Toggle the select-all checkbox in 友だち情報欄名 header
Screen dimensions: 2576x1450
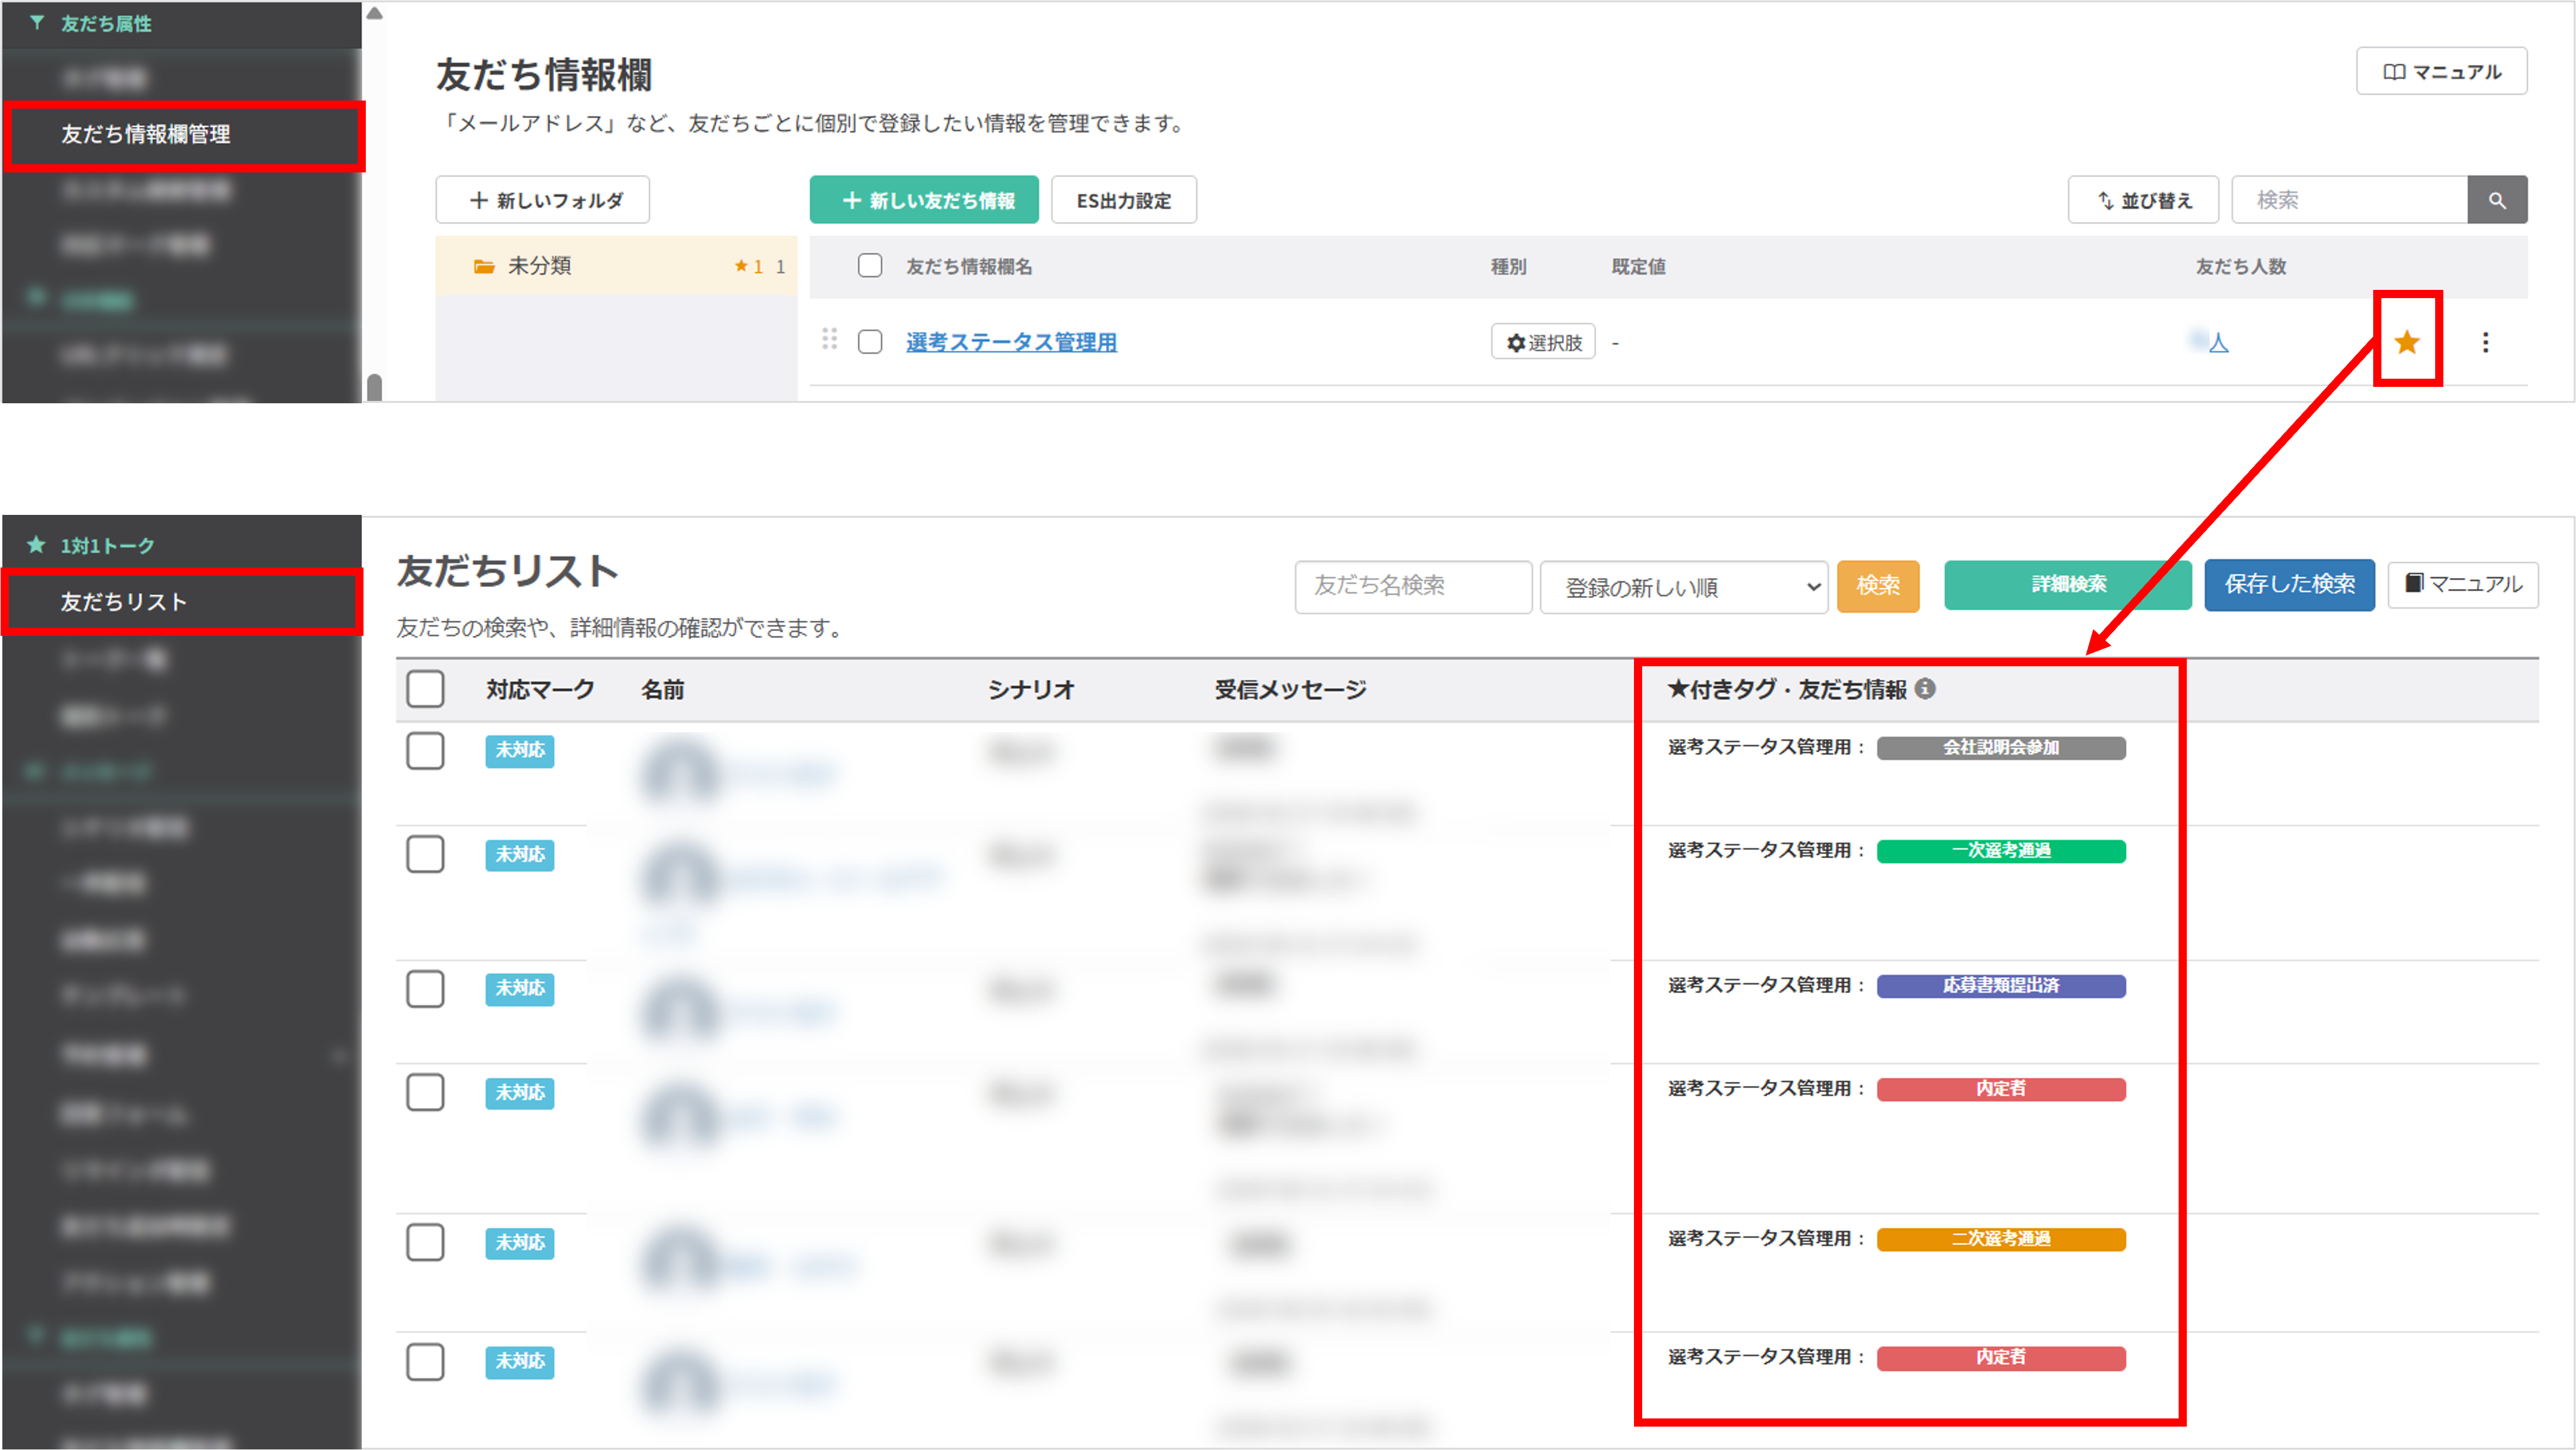click(870, 266)
